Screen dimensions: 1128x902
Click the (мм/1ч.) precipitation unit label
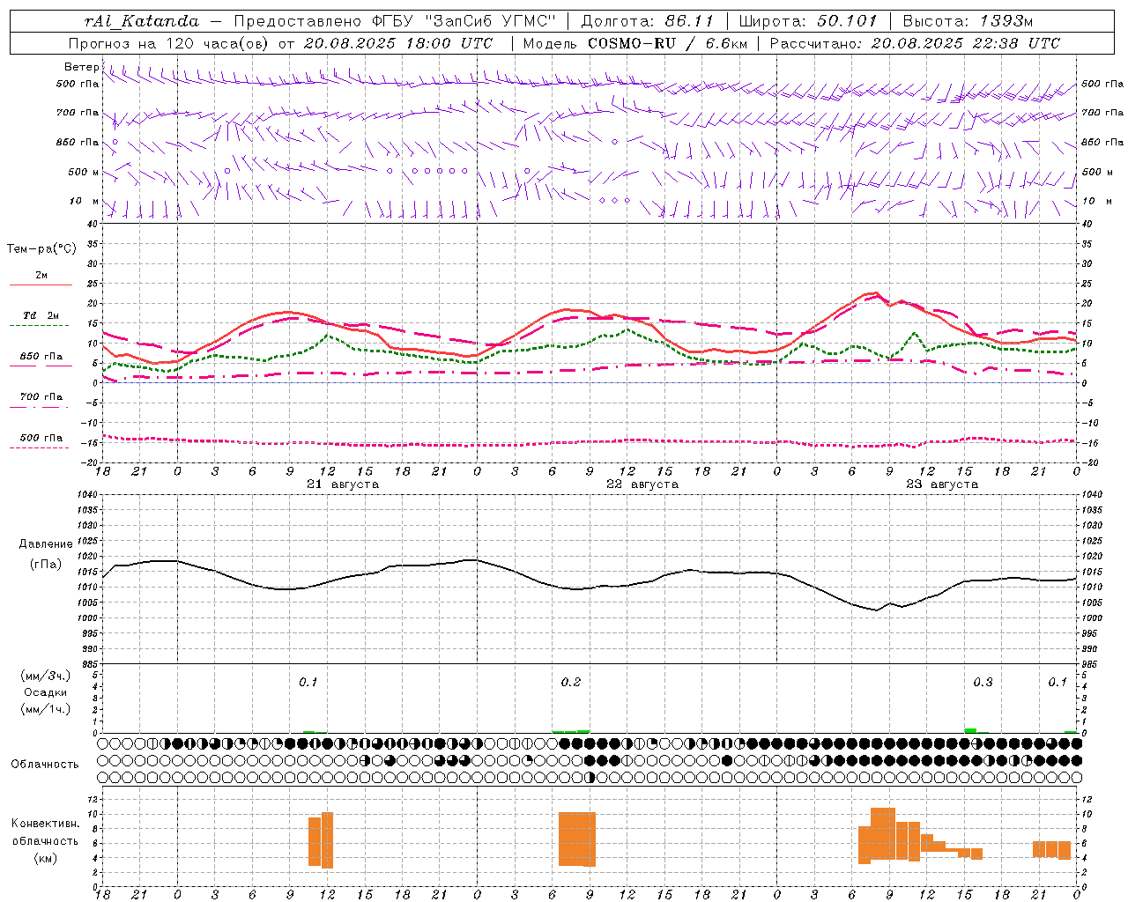46,709
